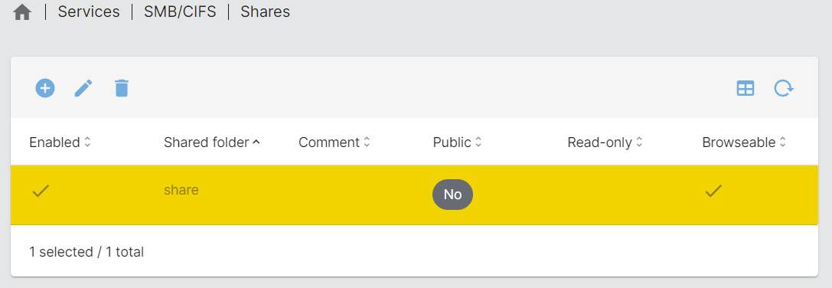Select the 'share' folder name cell
The image size is (832, 288).
(x=181, y=190)
